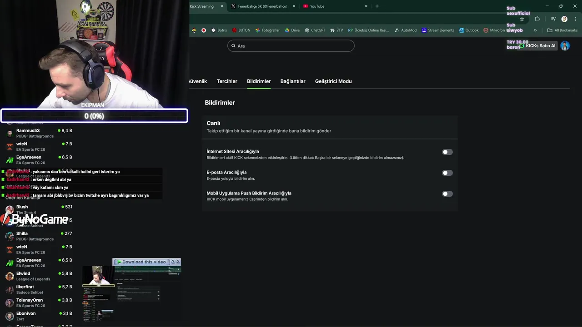Viewport: 582px width, 327px height.
Task: Open the BUTON bookmark
Action: pos(241,30)
